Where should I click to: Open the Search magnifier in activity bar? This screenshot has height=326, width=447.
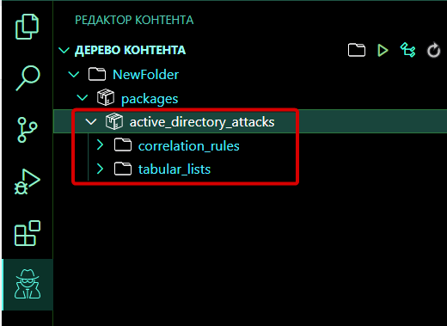(x=28, y=78)
